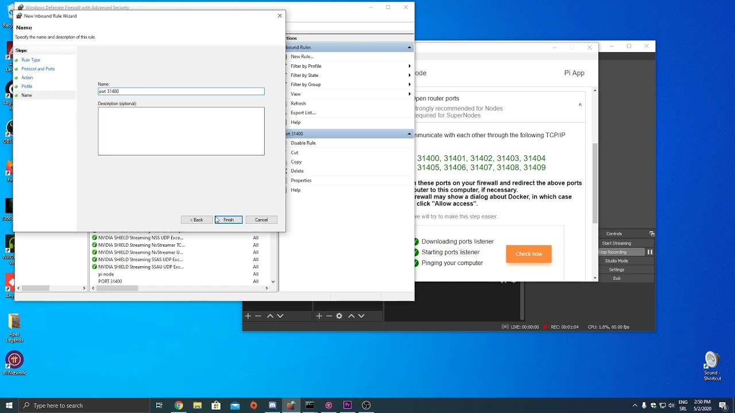735x413 pixels.
Task: Click Export List... action
Action: [303, 113]
